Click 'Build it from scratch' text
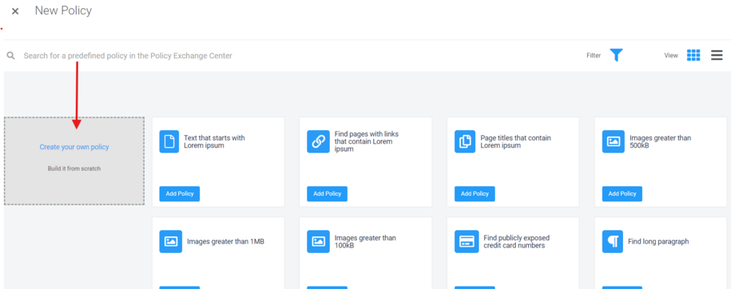The image size is (731, 289). [74, 168]
